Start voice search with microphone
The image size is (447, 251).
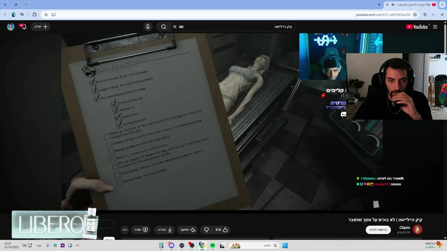coord(148,27)
